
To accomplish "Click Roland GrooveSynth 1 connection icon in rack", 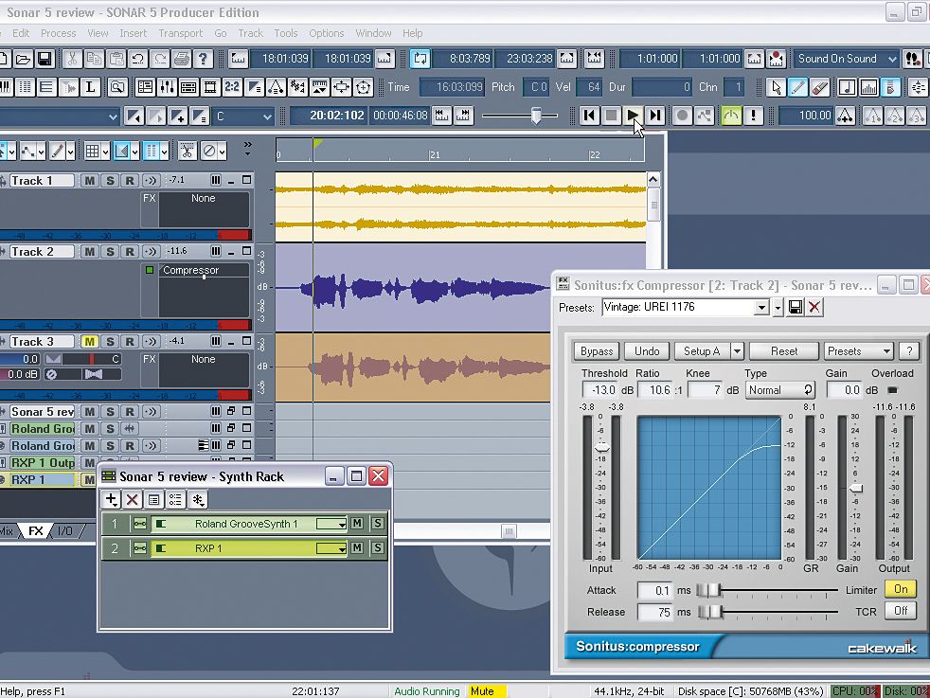I will tap(139, 524).
